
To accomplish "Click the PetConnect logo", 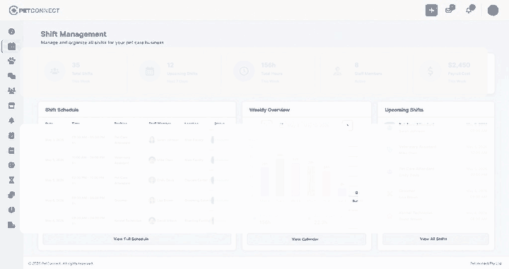I will 34,11.
